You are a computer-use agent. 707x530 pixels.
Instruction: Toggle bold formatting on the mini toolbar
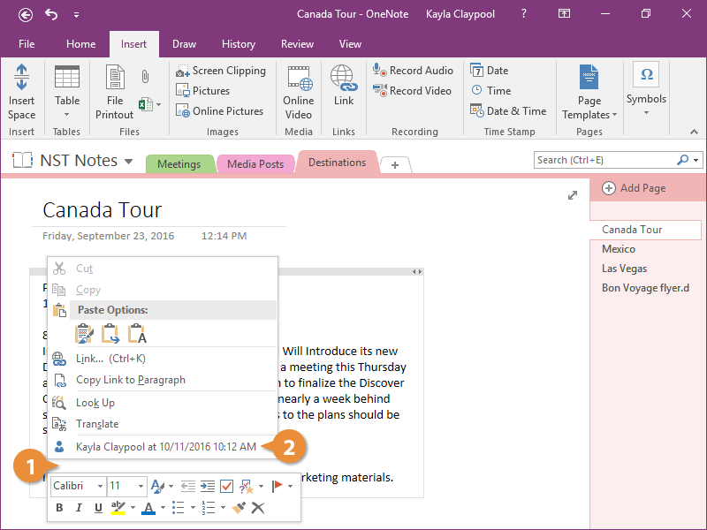click(60, 508)
